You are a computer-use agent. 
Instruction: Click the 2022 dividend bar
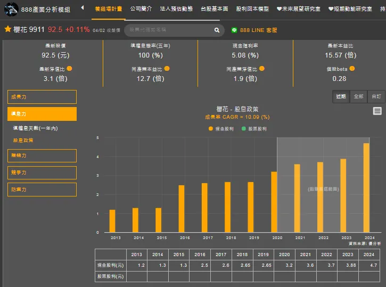[x=321, y=197]
